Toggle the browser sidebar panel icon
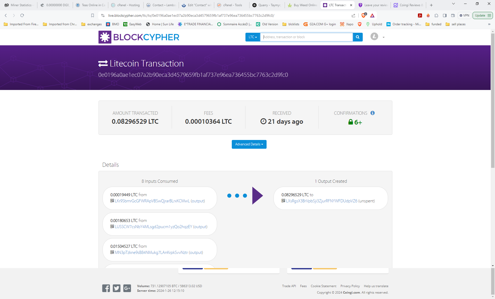This screenshot has width=495, height=299. tap(445, 15)
